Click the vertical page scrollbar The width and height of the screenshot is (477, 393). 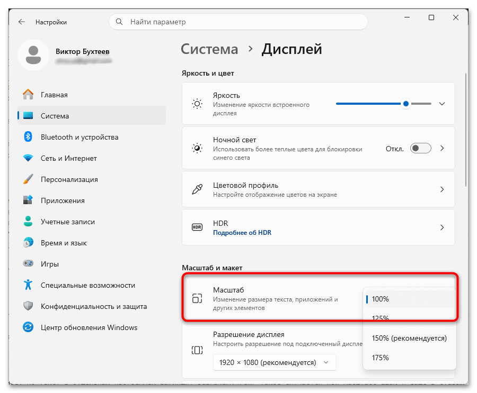pyautogui.click(x=465, y=130)
